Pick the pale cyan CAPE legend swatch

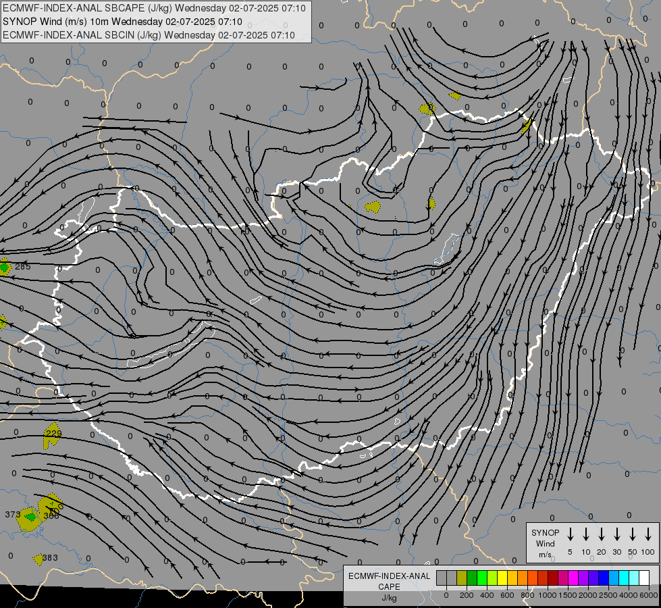635,578
